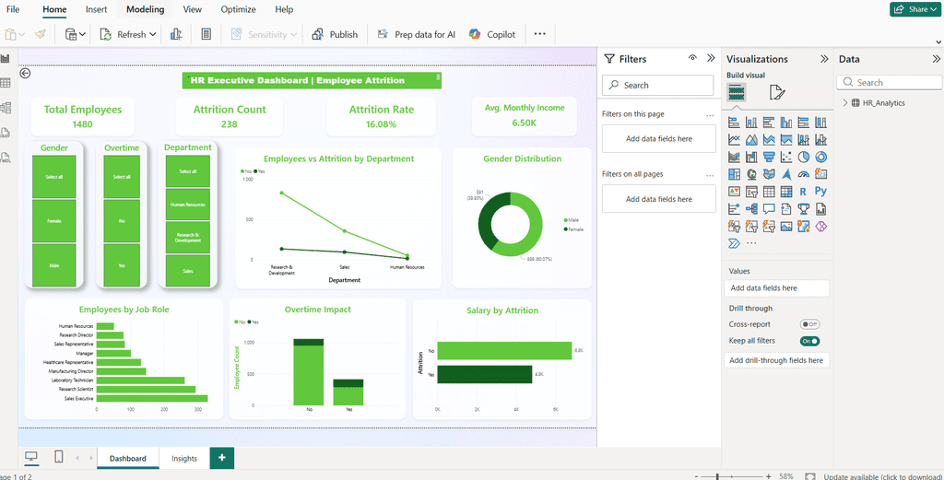Image resolution: width=944 pixels, height=480 pixels.
Task: Click the Share button
Action: coord(915,9)
